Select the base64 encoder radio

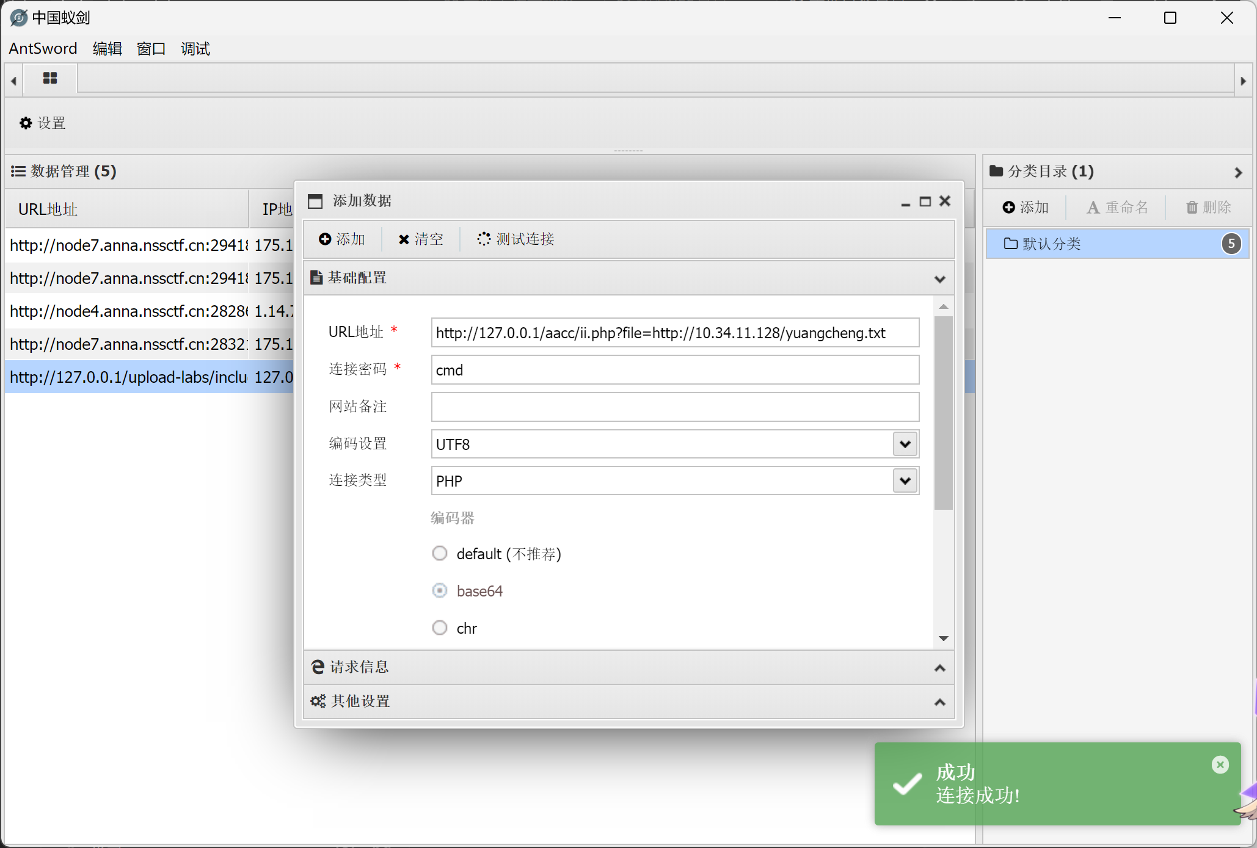coord(440,590)
